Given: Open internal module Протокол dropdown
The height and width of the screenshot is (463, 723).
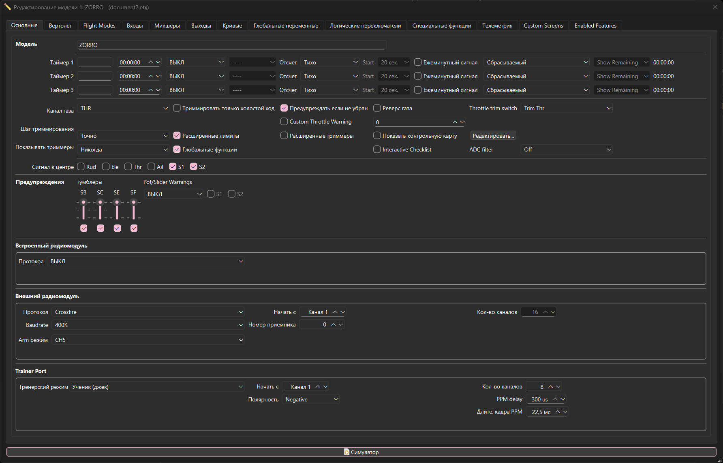Looking at the screenshot, I should (146, 261).
